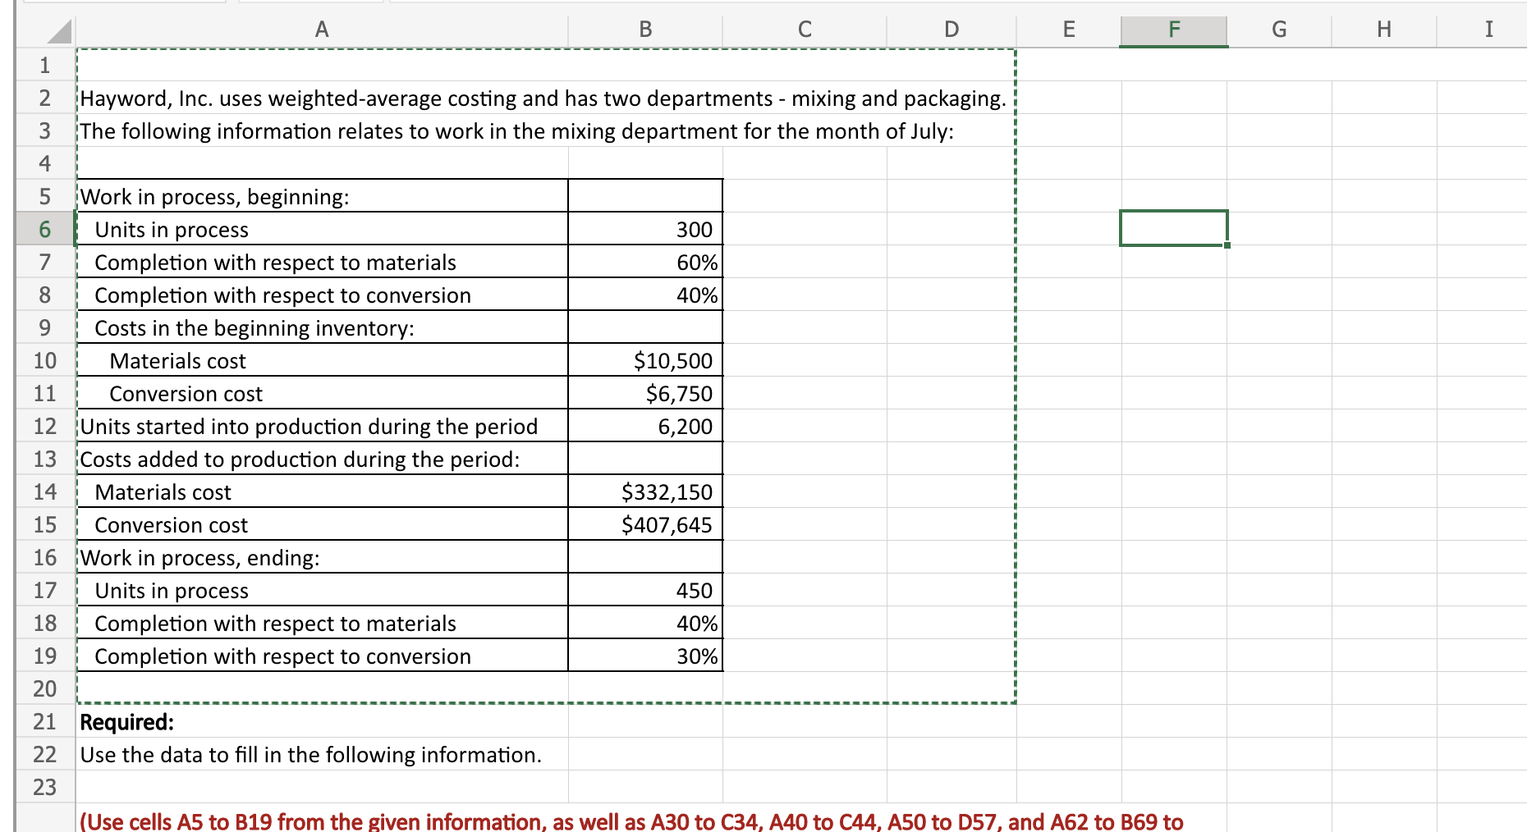This screenshot has width=1527, height=832.
Task: Click the 30% conversion completion cell
Action: click(x=644, y=656)
